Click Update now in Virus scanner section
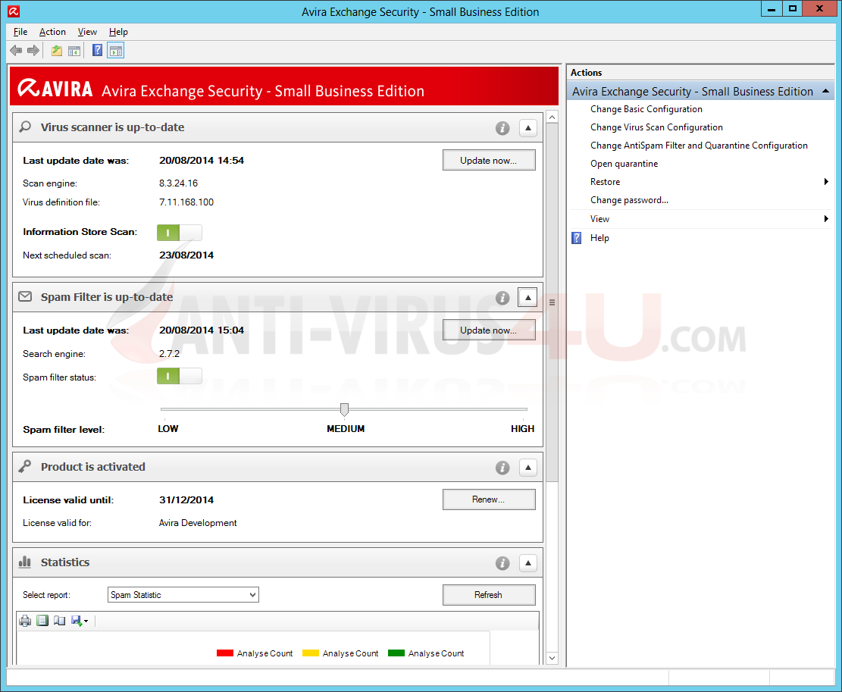The image size is (842, 692). click(489, 161)
